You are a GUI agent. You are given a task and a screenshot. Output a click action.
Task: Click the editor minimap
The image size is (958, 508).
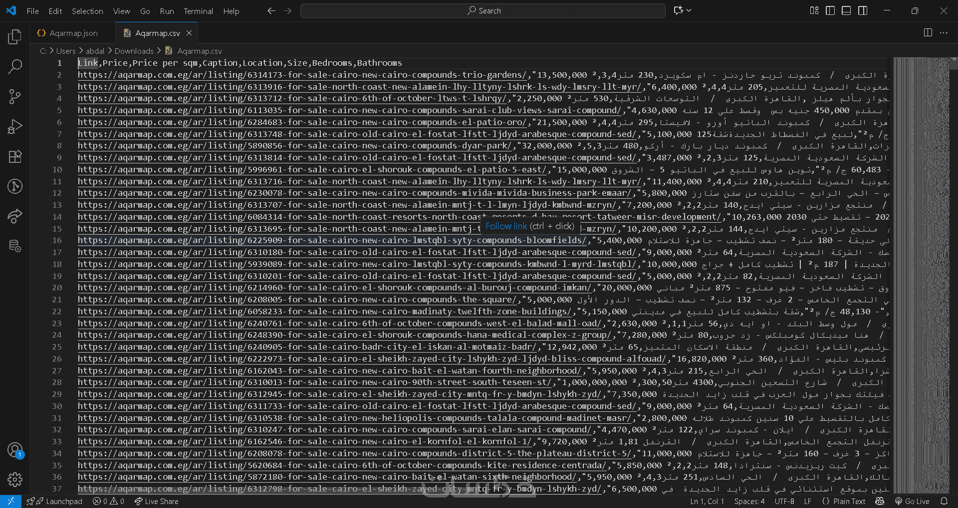[x=922, y=275]
